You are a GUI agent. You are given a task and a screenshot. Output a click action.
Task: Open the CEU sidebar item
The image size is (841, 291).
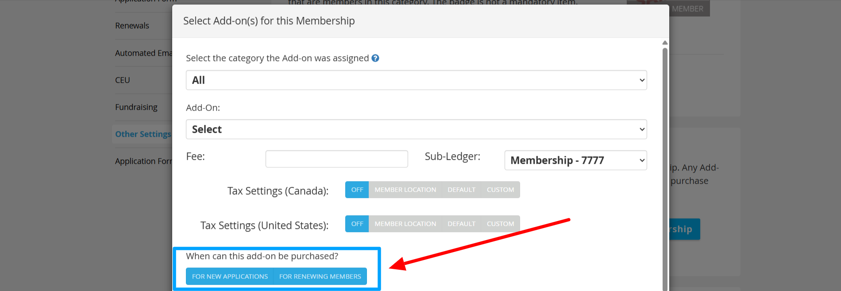(123, 80)
